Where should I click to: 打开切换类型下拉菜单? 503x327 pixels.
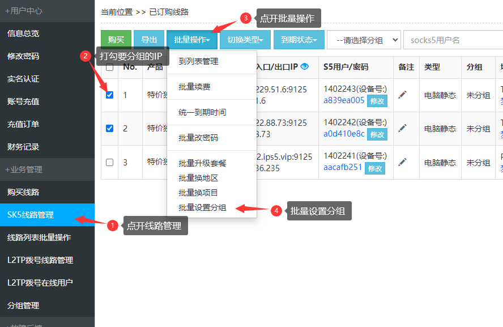pyautogui.click(x=245, y=40)
